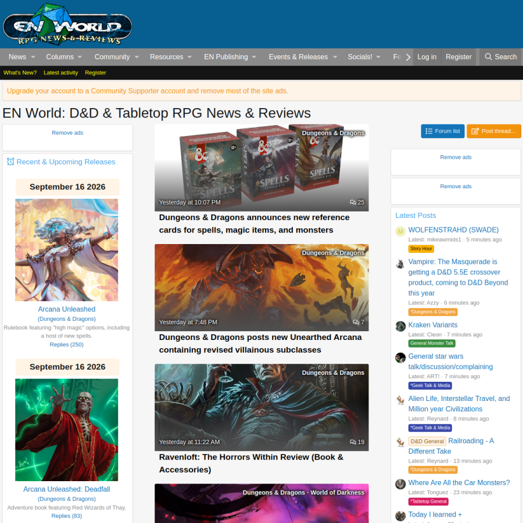Click avatar next to Vampire: The Masquerade thread
This screenshot has width=523, height=523.
pyautogui.click(x=400, y=263)
